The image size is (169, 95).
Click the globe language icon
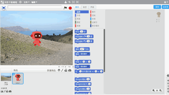tap(20, 2)
